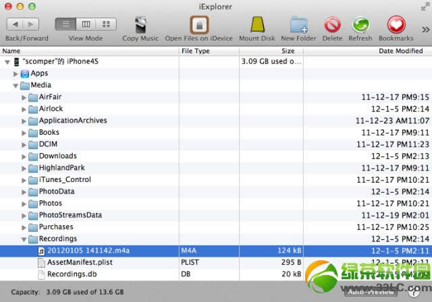Image resolution: width=432 pixels, height=302 pixels.
Task: Sort by Date Modified column header
Action: [x=400, y=51]
